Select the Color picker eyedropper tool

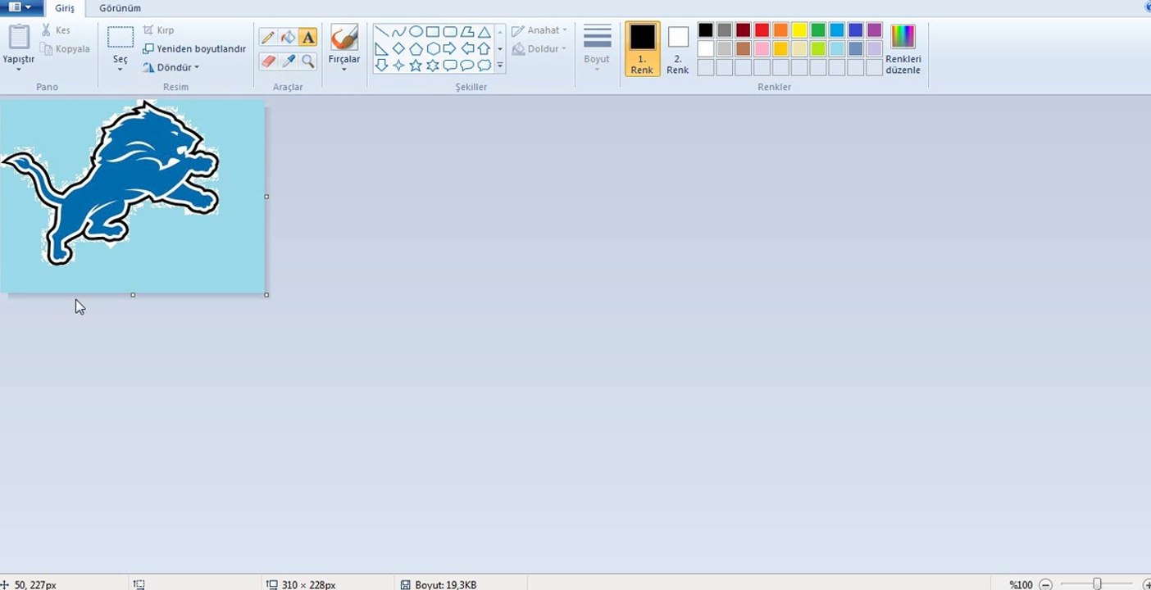[288, 61]
